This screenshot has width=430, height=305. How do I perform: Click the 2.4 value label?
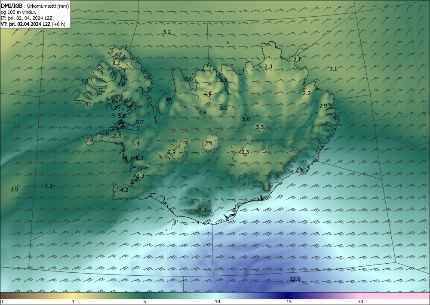209,143
